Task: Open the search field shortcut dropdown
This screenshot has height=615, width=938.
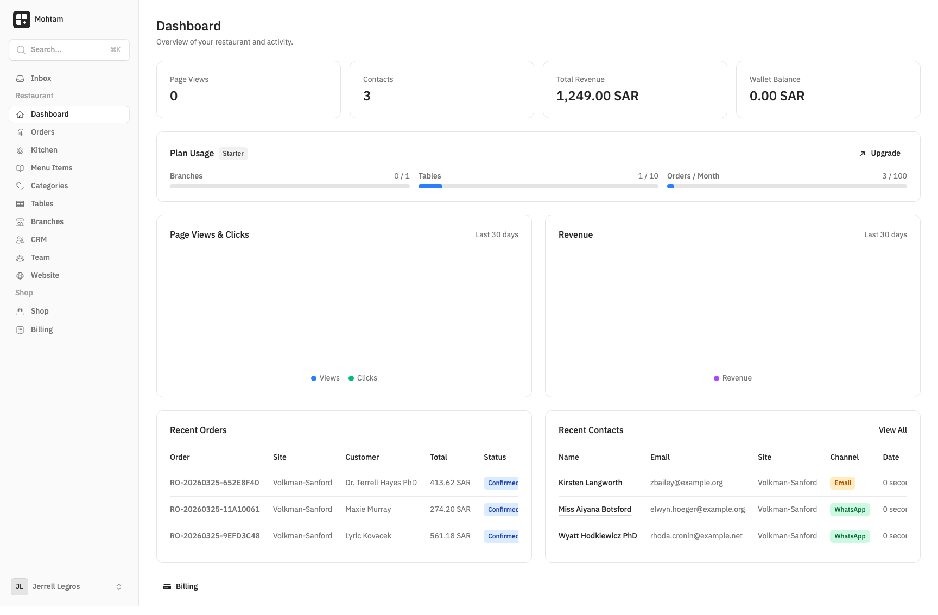Action: [115, 49]
